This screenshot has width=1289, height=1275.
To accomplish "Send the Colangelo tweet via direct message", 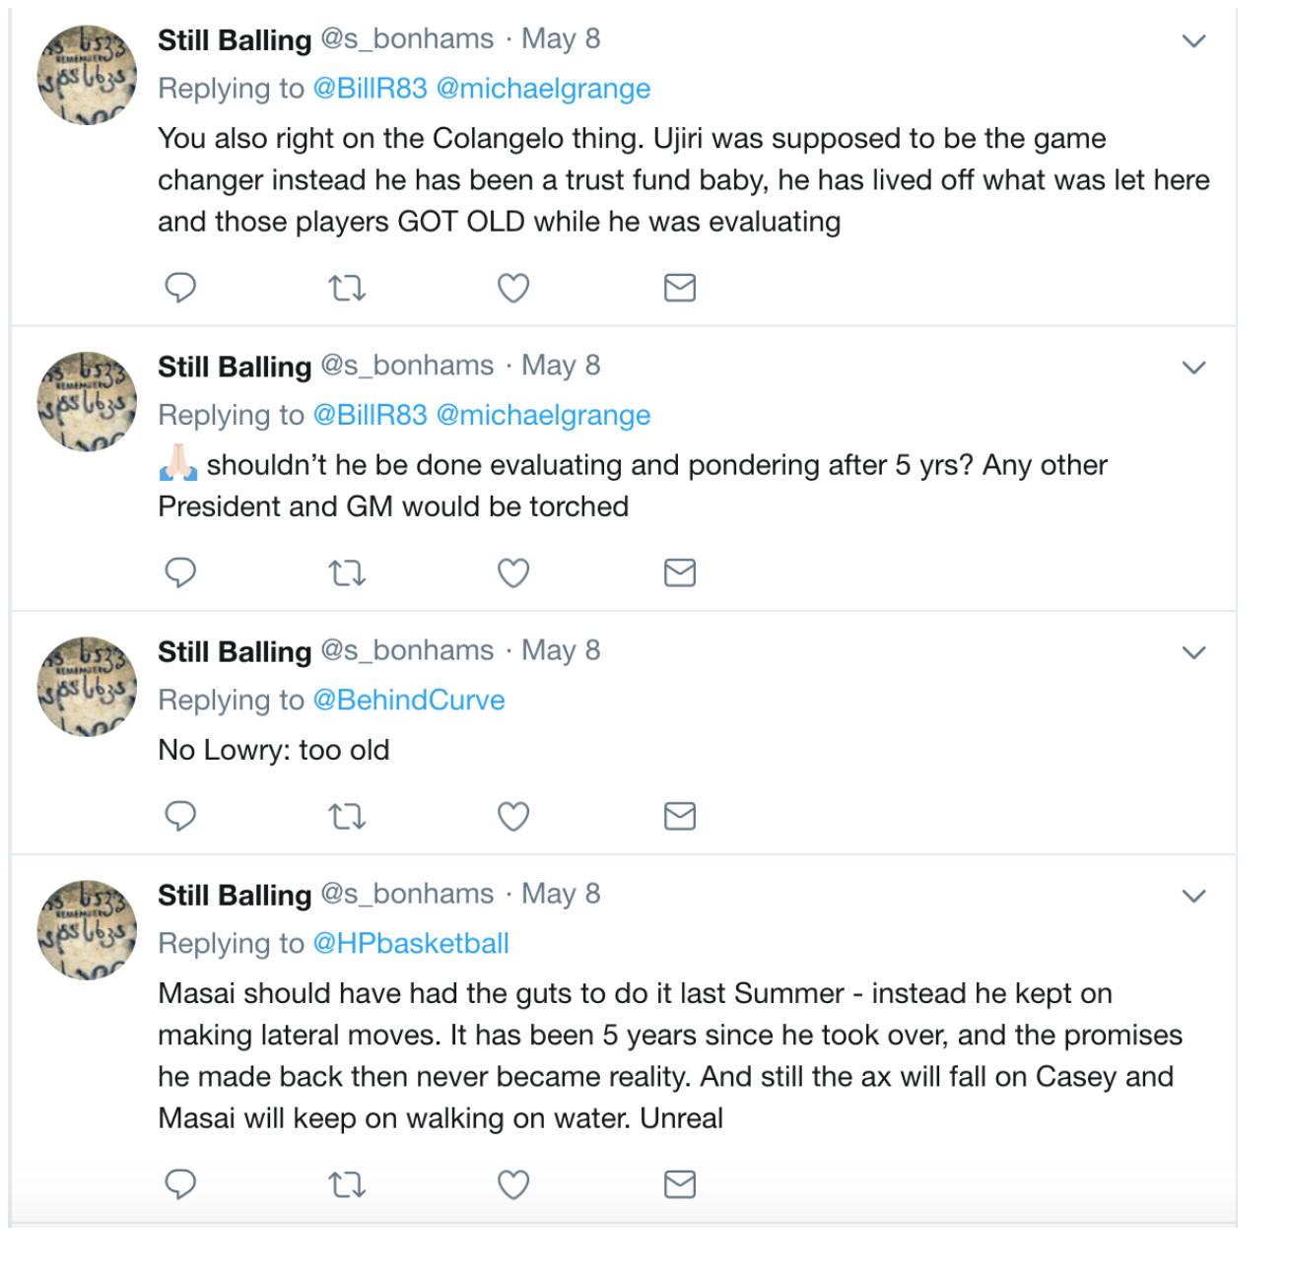I will pos(679,288).
